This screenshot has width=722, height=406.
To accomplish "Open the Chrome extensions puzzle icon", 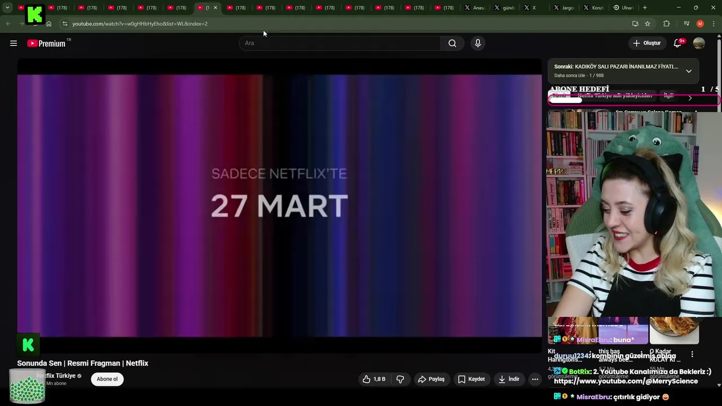I will 667,24.
